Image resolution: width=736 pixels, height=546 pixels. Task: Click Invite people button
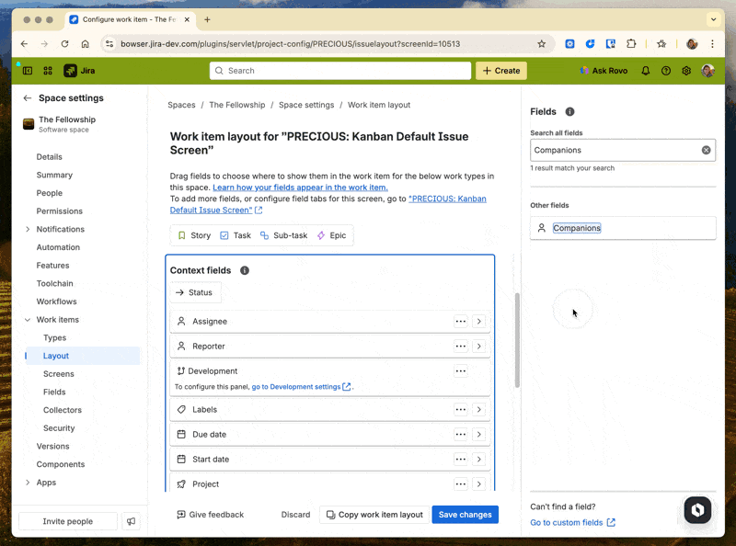(x=67, y=521)
